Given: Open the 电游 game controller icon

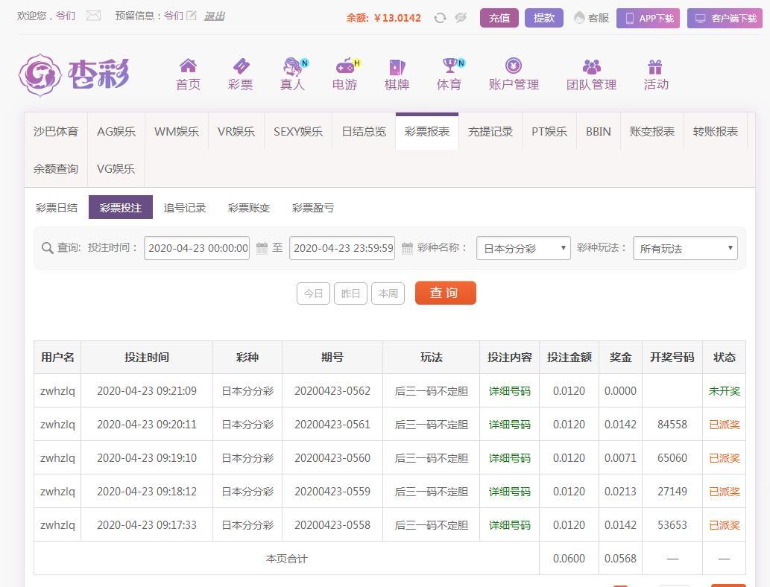Looking at the screenshot, I should coord(344,66).
